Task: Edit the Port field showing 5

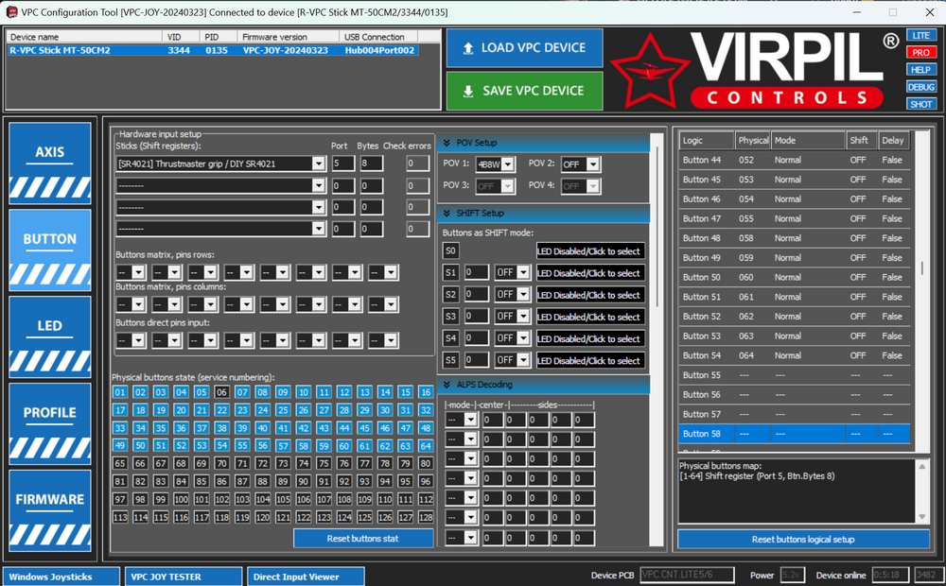Action: click(x=342, y=164)
